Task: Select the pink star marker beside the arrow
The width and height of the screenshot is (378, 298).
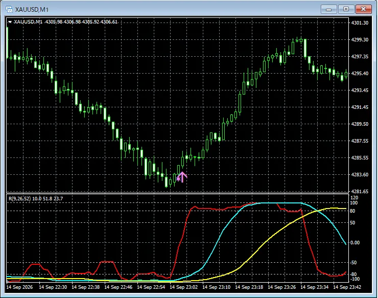Action: click(178, 179)
